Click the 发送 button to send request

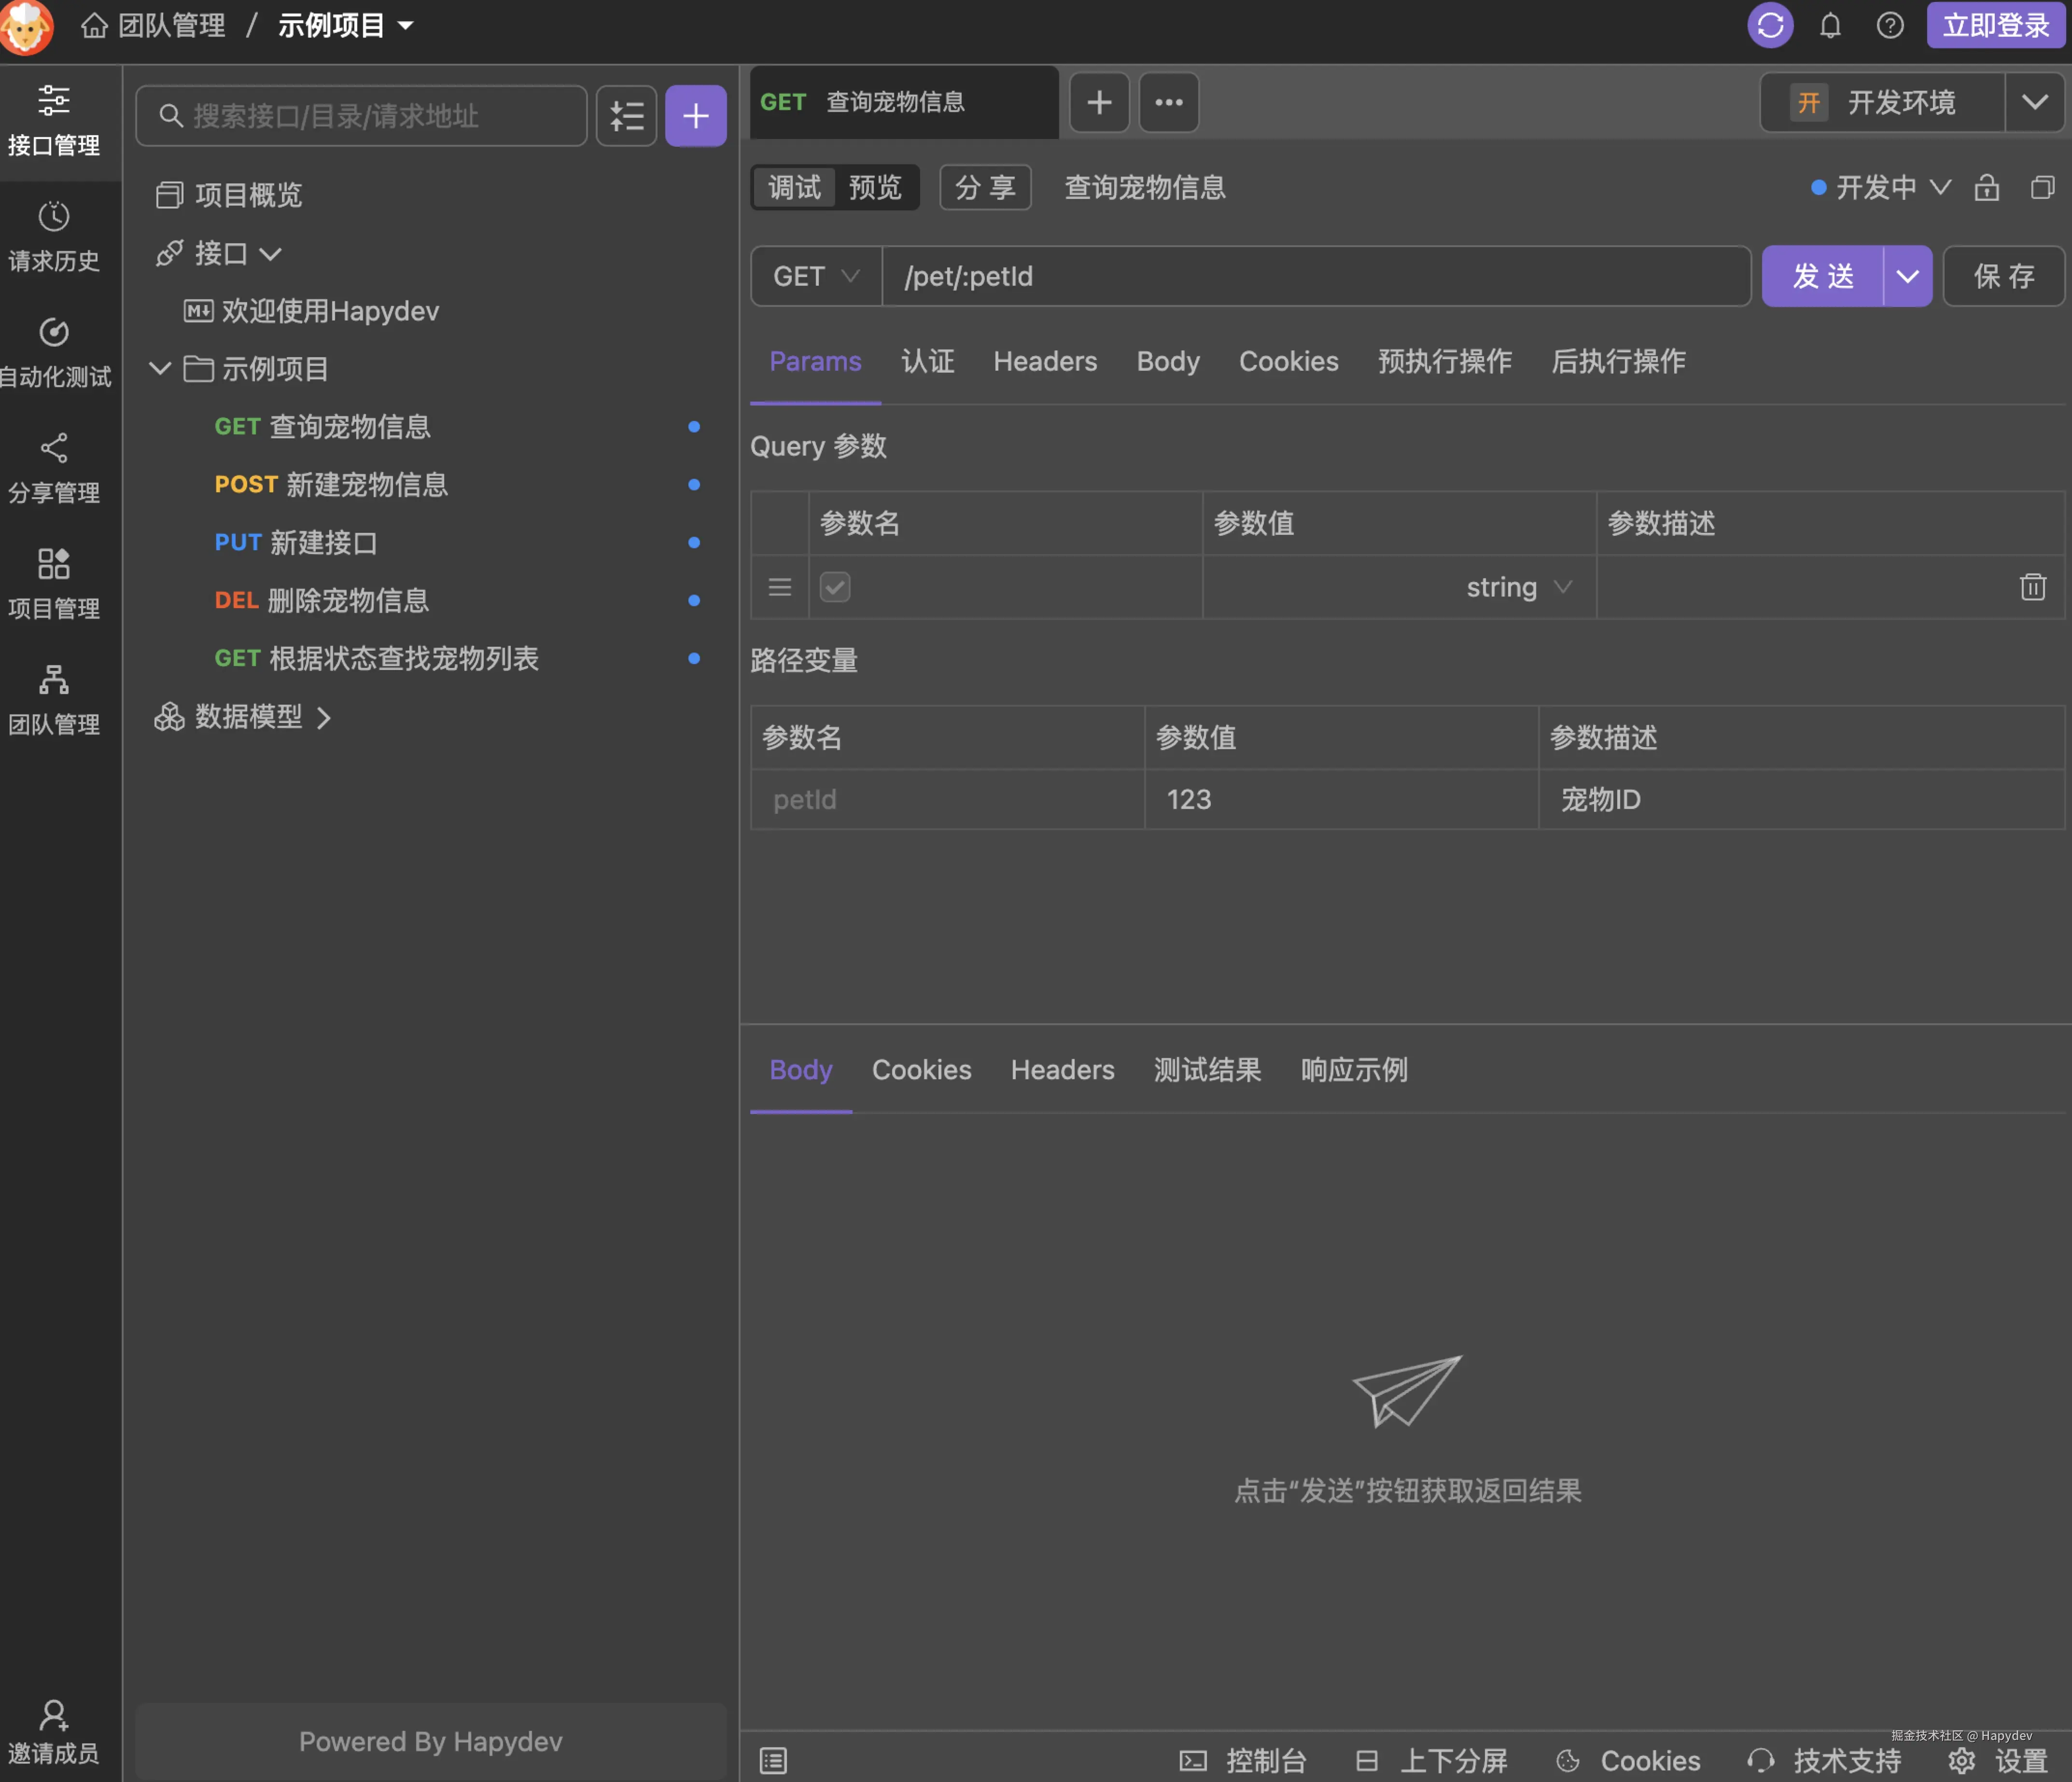tap(1823, 276)
